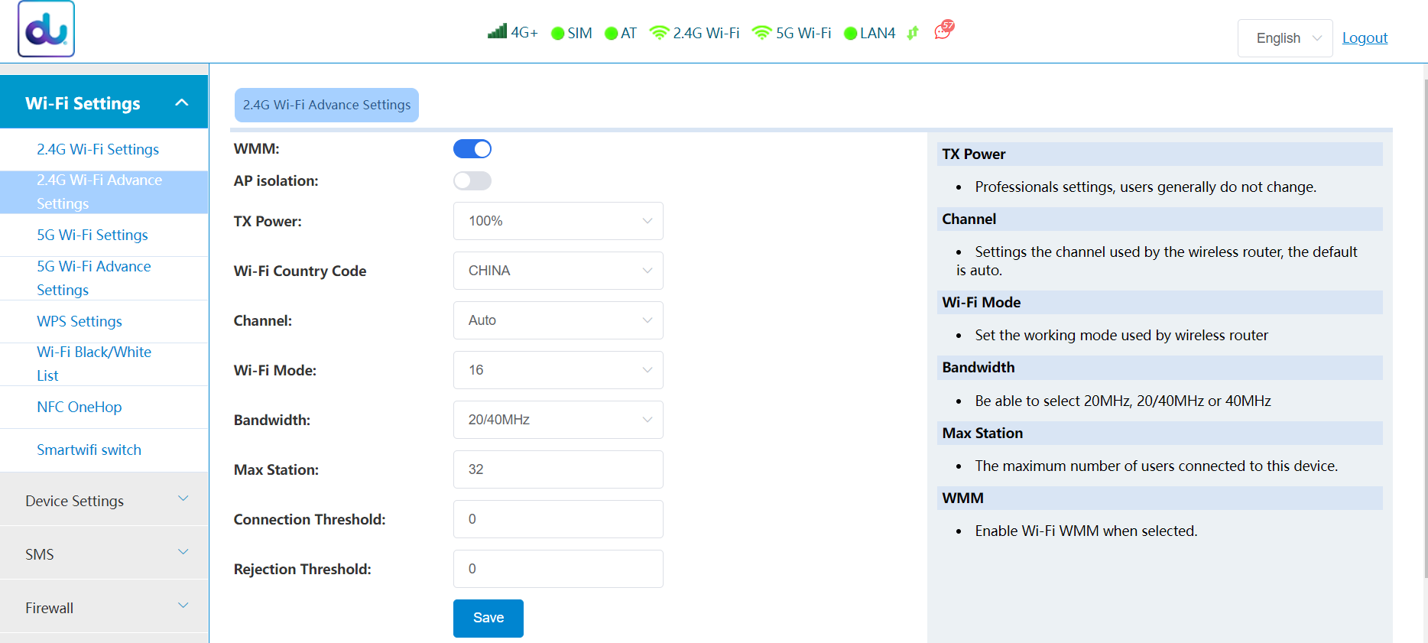The image size is (1428, 643).
Task: Click the LAN4 status indicator
Action: coord(869,33)
